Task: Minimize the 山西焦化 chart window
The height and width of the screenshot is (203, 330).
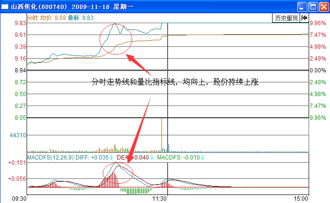Action: click(302, 7)
